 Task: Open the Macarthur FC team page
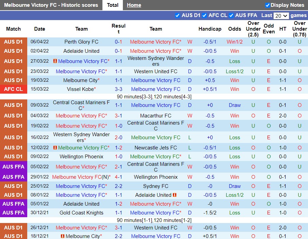(x=156, y=116)
